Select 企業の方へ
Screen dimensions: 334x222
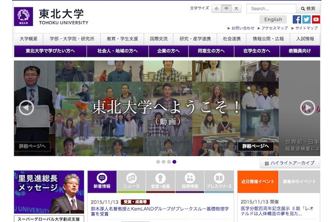click(169, 51)
